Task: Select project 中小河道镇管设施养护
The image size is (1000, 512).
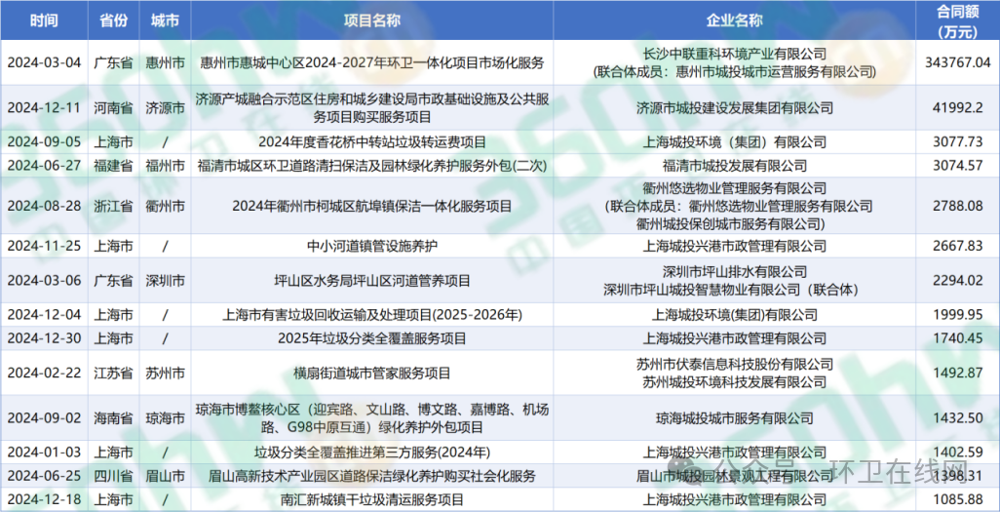Action: pyautogui.click(x=371, y=245)
